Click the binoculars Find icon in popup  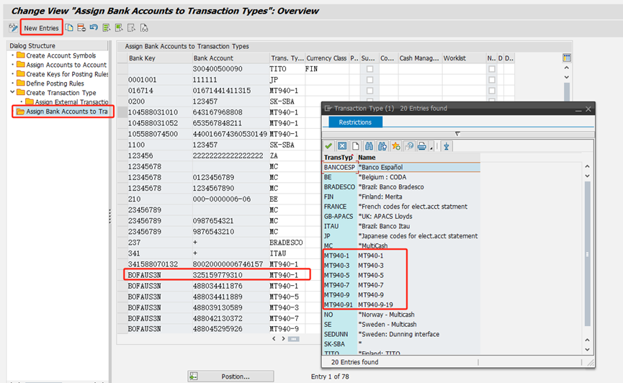[369, 146]
